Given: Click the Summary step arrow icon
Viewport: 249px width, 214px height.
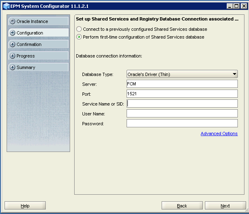Looking at the screenshot, I should pos(12,67).
